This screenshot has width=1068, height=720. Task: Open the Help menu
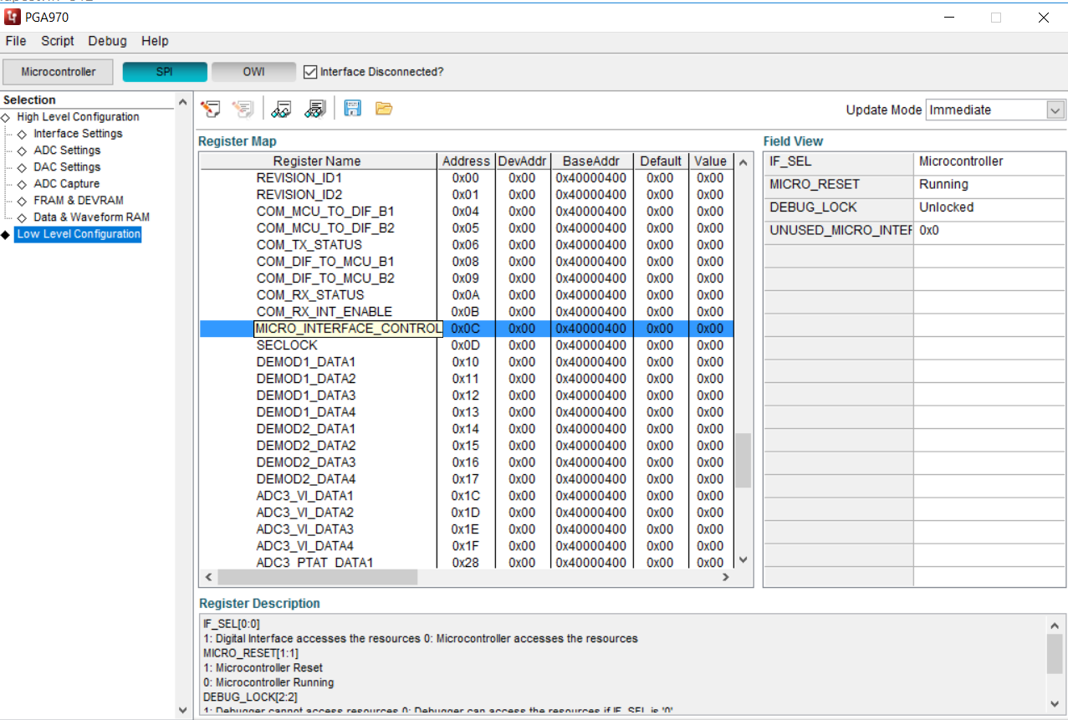[x=155, y=41]
